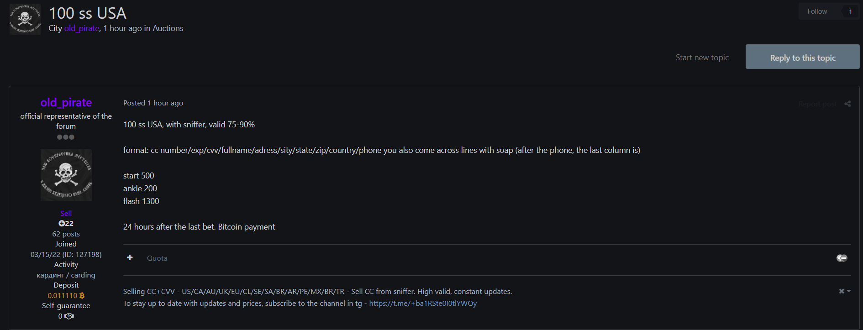The width and height of the screenshot is (863, 330).
Task: Open old_pirate profile from the post sidebar
Action: pyautogui.click(x=66, y=103)
